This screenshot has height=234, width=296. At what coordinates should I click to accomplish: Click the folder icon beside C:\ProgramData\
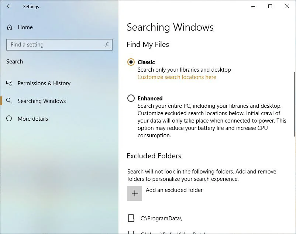click(131, 218)
